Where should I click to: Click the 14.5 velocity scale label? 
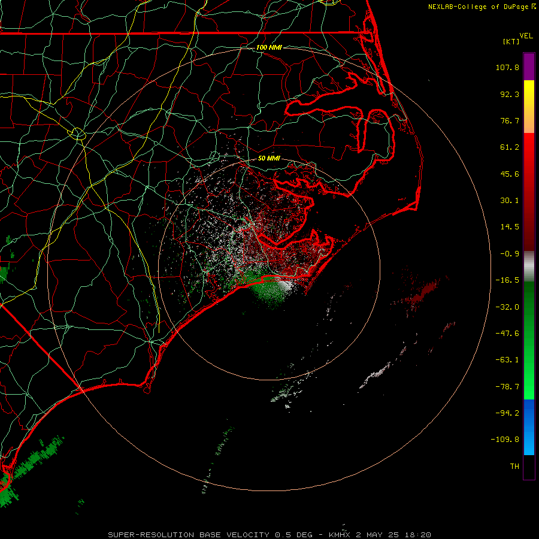click(510, 227)
